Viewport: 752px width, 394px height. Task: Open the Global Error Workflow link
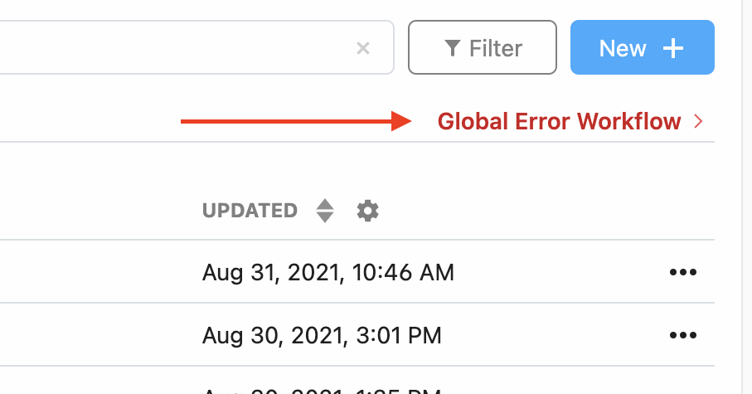[559, 122]
